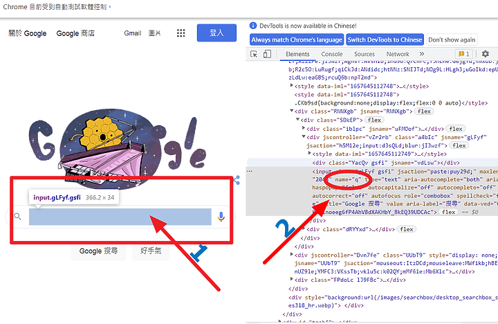Click the Google 搜尋 button
The width and height of the screenshot is (498, 324).
pos(98,251)
